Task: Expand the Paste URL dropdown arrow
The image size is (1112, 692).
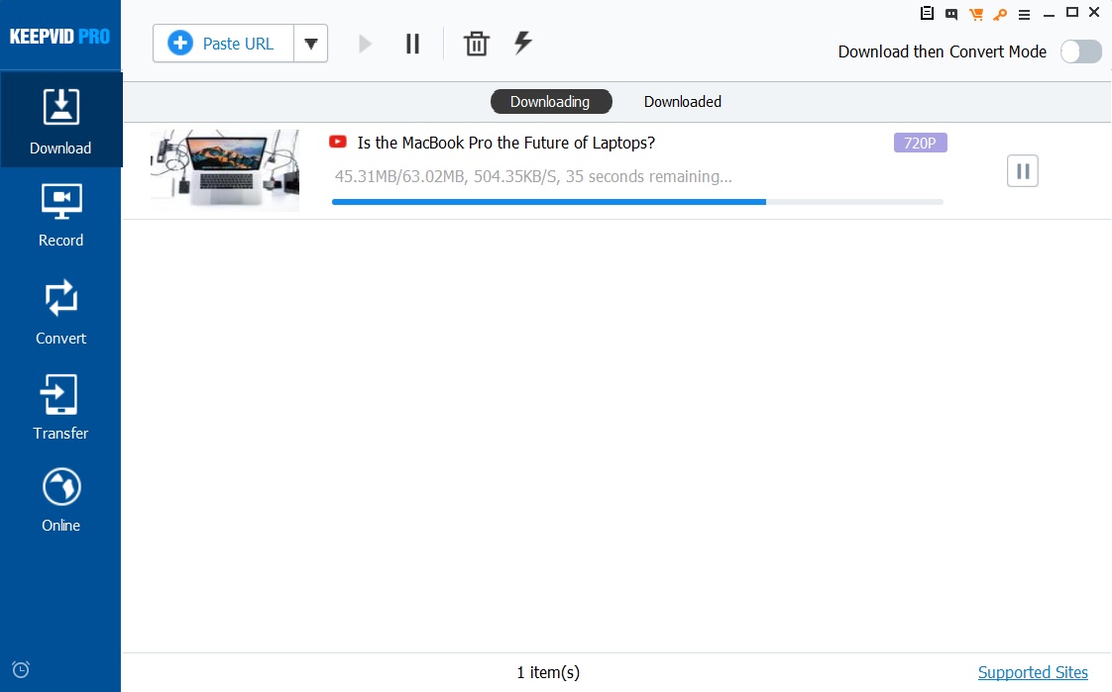Action: 310,44
